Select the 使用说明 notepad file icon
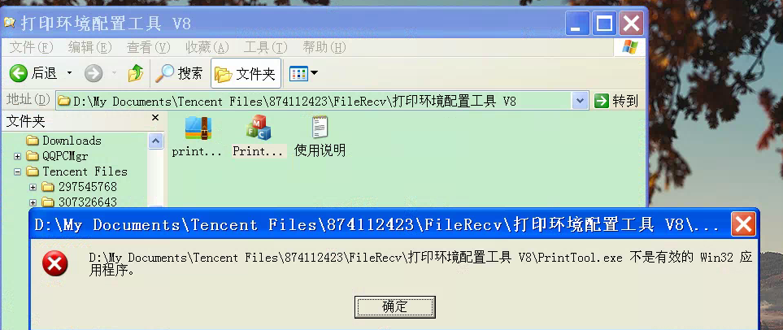783x330 pixels. click(x=320, y=128)
